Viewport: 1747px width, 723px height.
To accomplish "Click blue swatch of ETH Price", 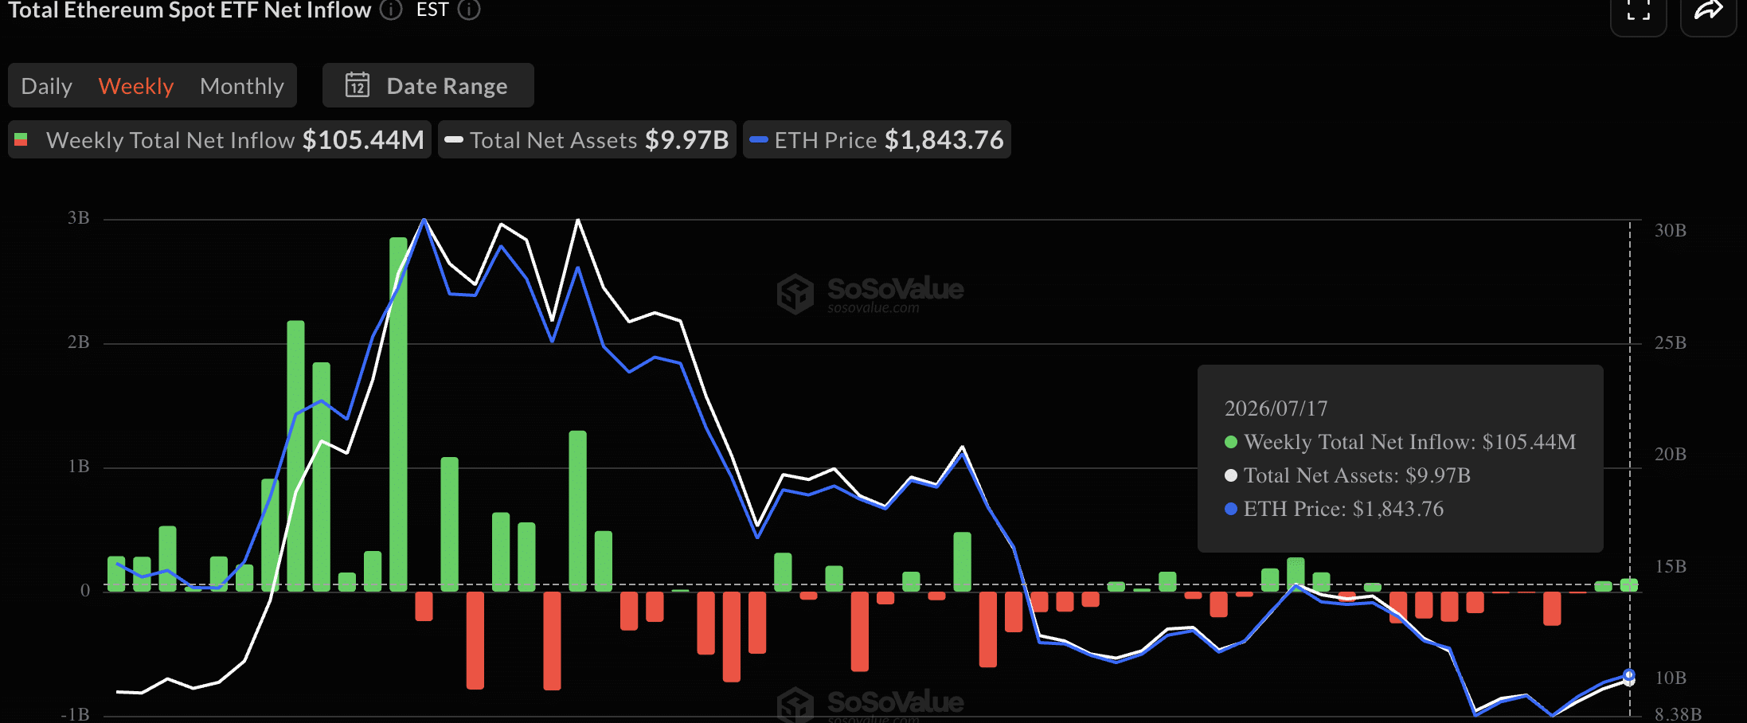I will 759,140.
